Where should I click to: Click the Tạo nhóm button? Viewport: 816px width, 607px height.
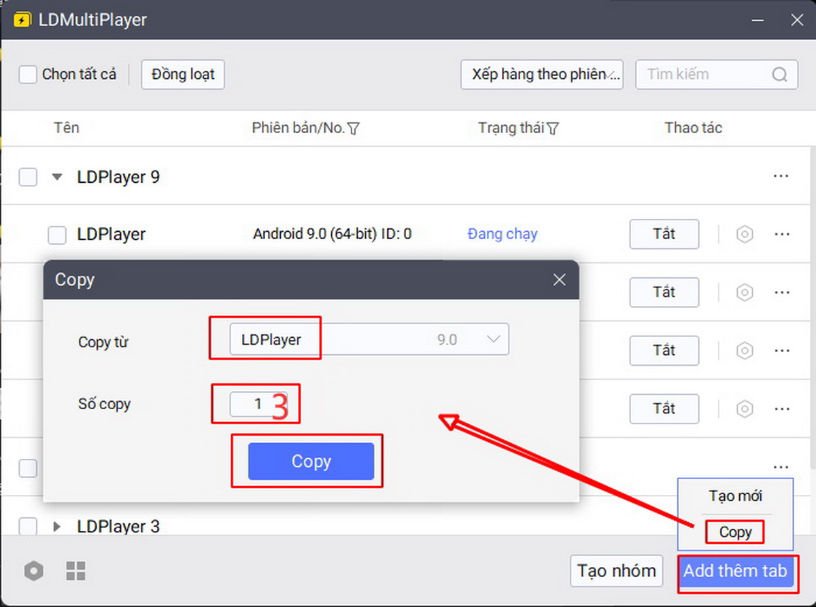pos(616,571)
